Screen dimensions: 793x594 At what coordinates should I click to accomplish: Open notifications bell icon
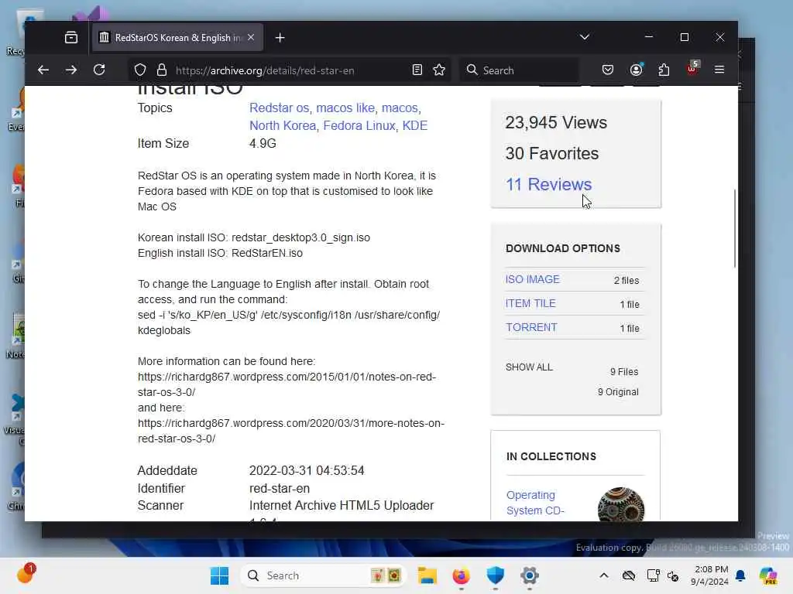[x=740, y=575]
